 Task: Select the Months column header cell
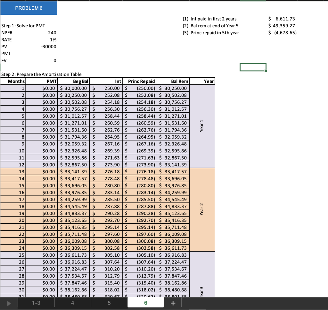(13, 81)
